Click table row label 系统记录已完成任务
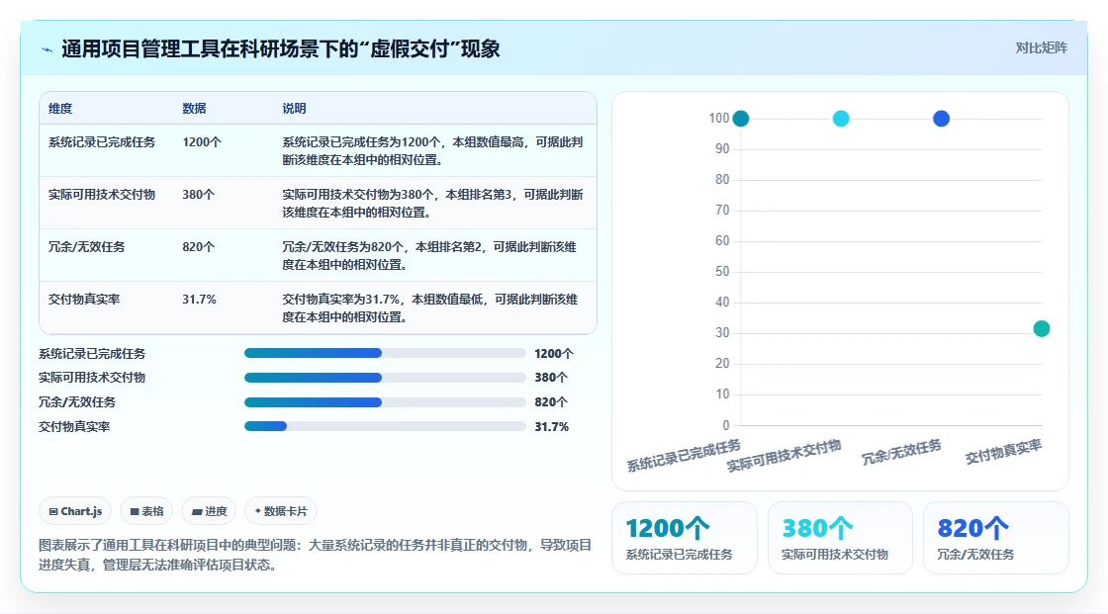 (102, 142)
